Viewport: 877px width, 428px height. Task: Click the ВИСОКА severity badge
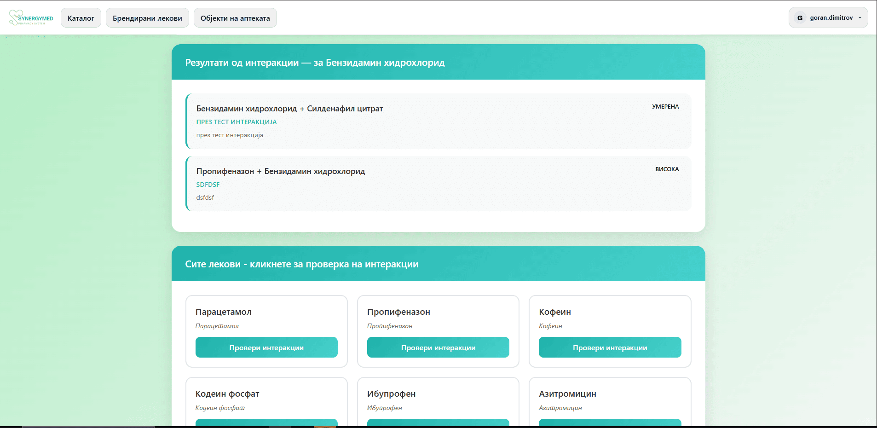pos(667,169)
